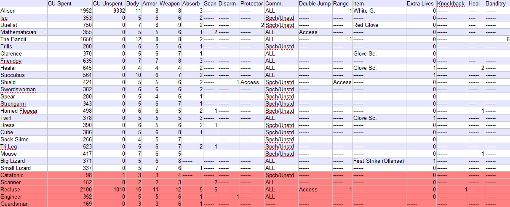Select The Bandit's Banditry value 6
Image resolution: width=510 pixels, height=207 pixels.
click(x=497, y=39)
